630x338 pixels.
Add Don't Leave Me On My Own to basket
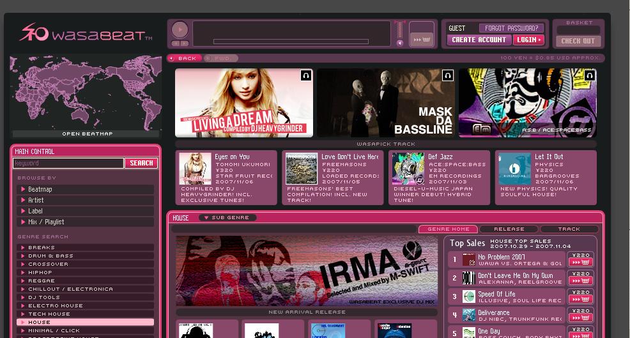(x=581, y=281)
